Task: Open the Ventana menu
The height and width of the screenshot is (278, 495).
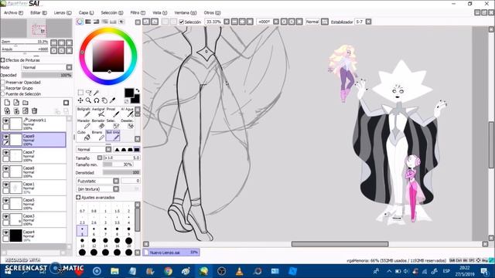Action: [186, 12]
